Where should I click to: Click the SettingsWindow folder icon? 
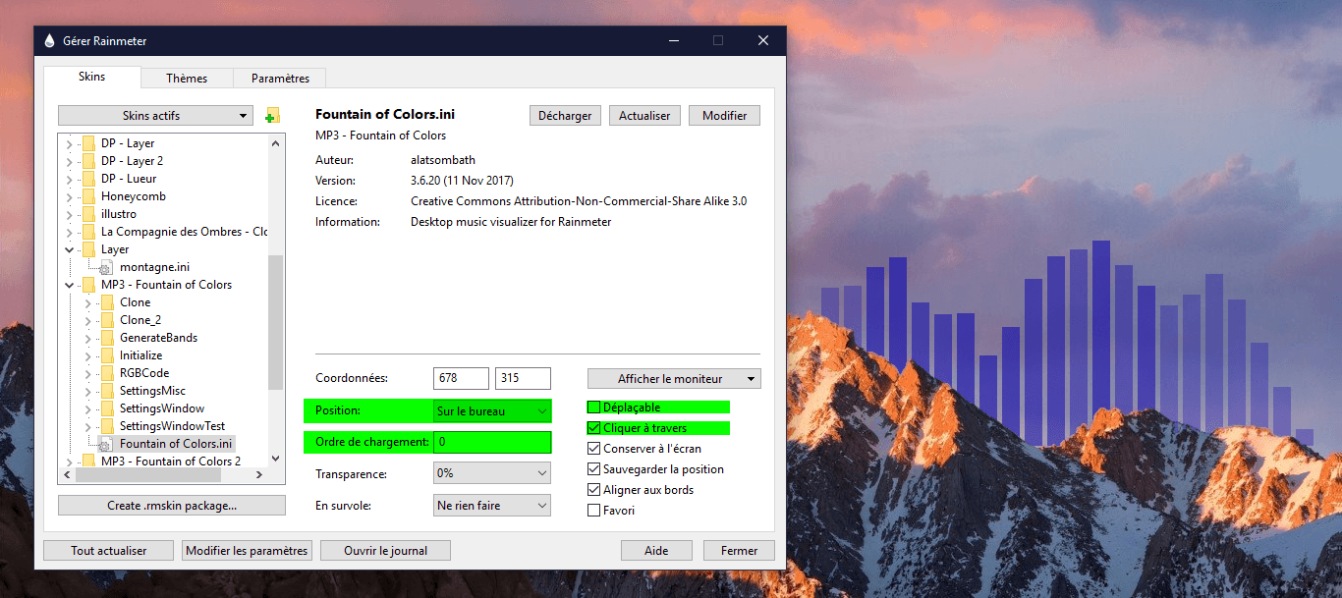tap(107, 408)
